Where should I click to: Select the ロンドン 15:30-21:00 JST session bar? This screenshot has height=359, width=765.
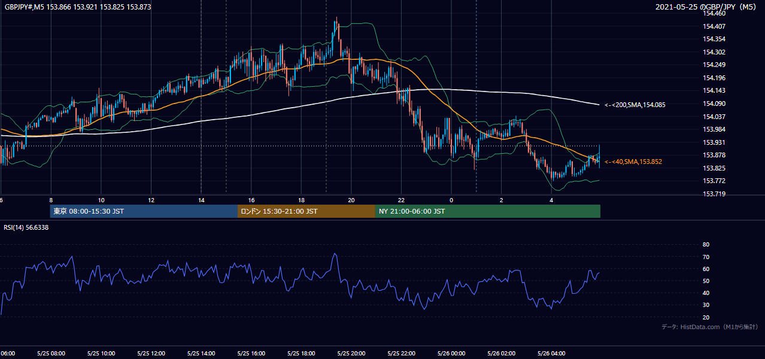[x=306, y=211]
